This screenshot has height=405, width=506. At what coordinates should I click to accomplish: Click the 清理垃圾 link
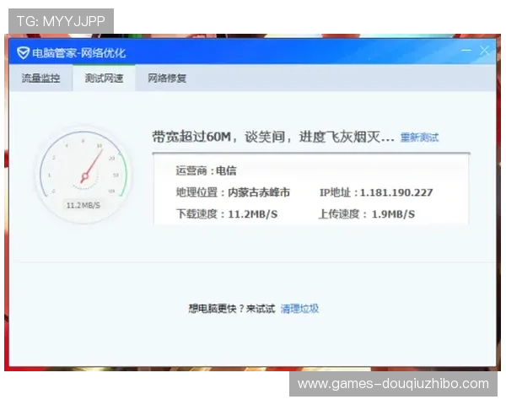pos(299,309)
